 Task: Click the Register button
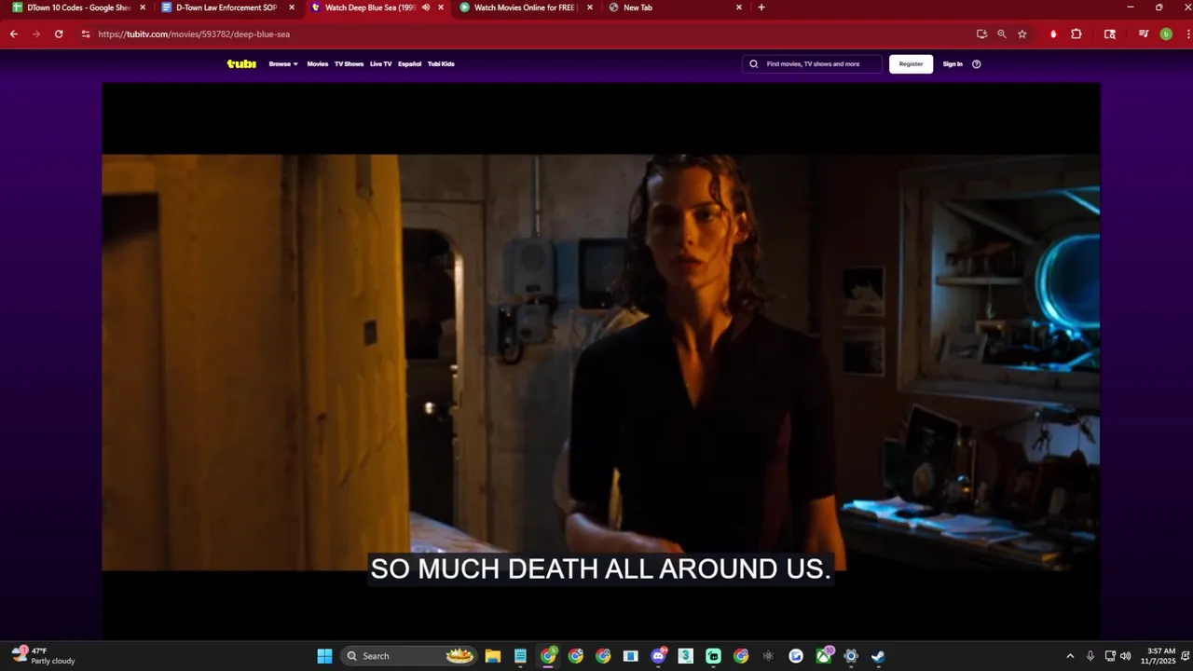912,64
